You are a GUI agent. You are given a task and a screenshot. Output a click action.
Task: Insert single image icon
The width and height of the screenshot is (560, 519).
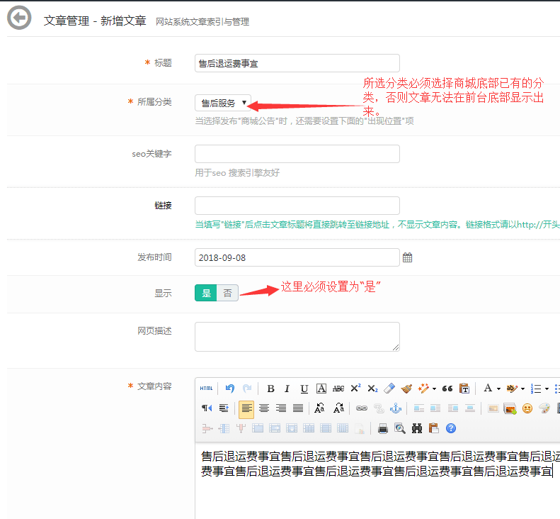tap(493, 408)
